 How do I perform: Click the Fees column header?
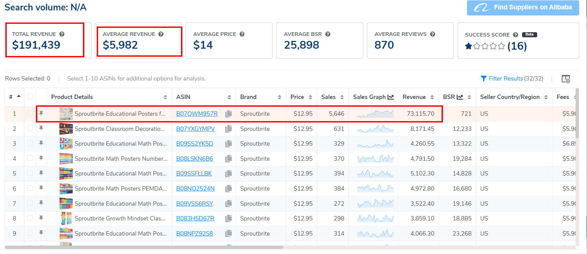coord(563,97)
